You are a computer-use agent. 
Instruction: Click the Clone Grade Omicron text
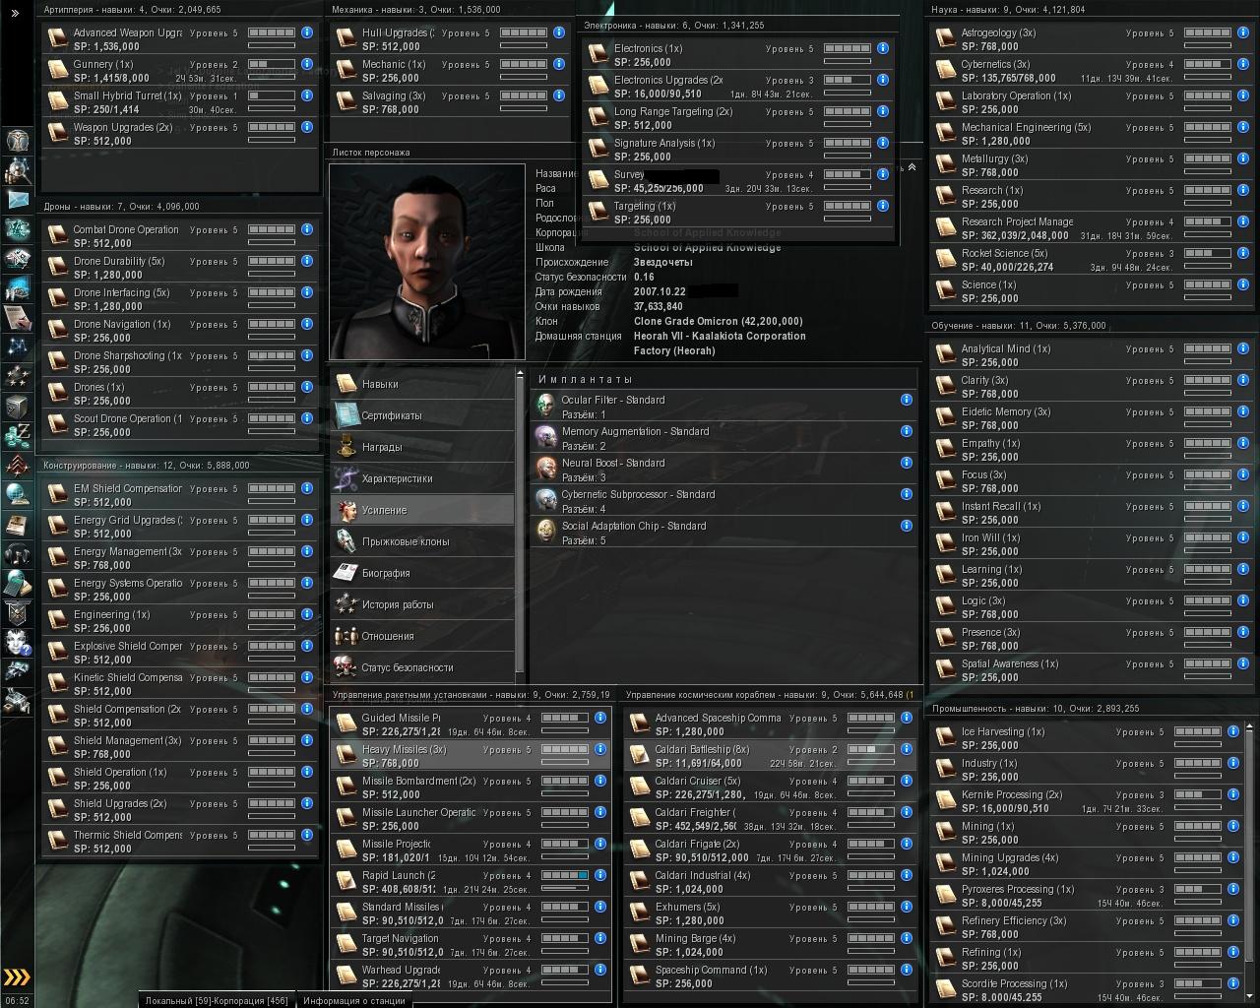click(x=719, y=321)
